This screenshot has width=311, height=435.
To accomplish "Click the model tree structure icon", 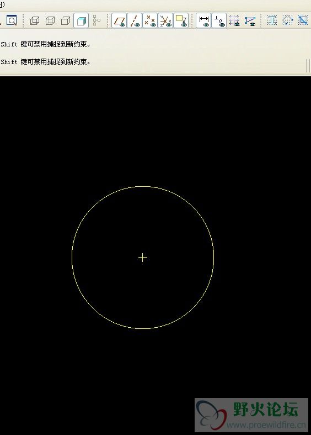I will point(96,20).
